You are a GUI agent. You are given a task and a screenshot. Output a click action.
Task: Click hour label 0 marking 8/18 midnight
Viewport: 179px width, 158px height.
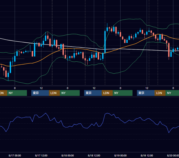point(68,88)
